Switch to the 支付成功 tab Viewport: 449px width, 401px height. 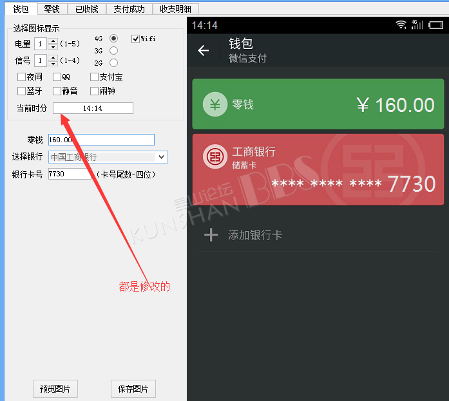129,9
